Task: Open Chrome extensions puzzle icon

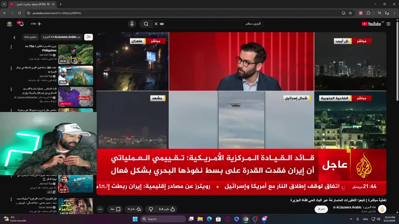Action: coord(368,13)
